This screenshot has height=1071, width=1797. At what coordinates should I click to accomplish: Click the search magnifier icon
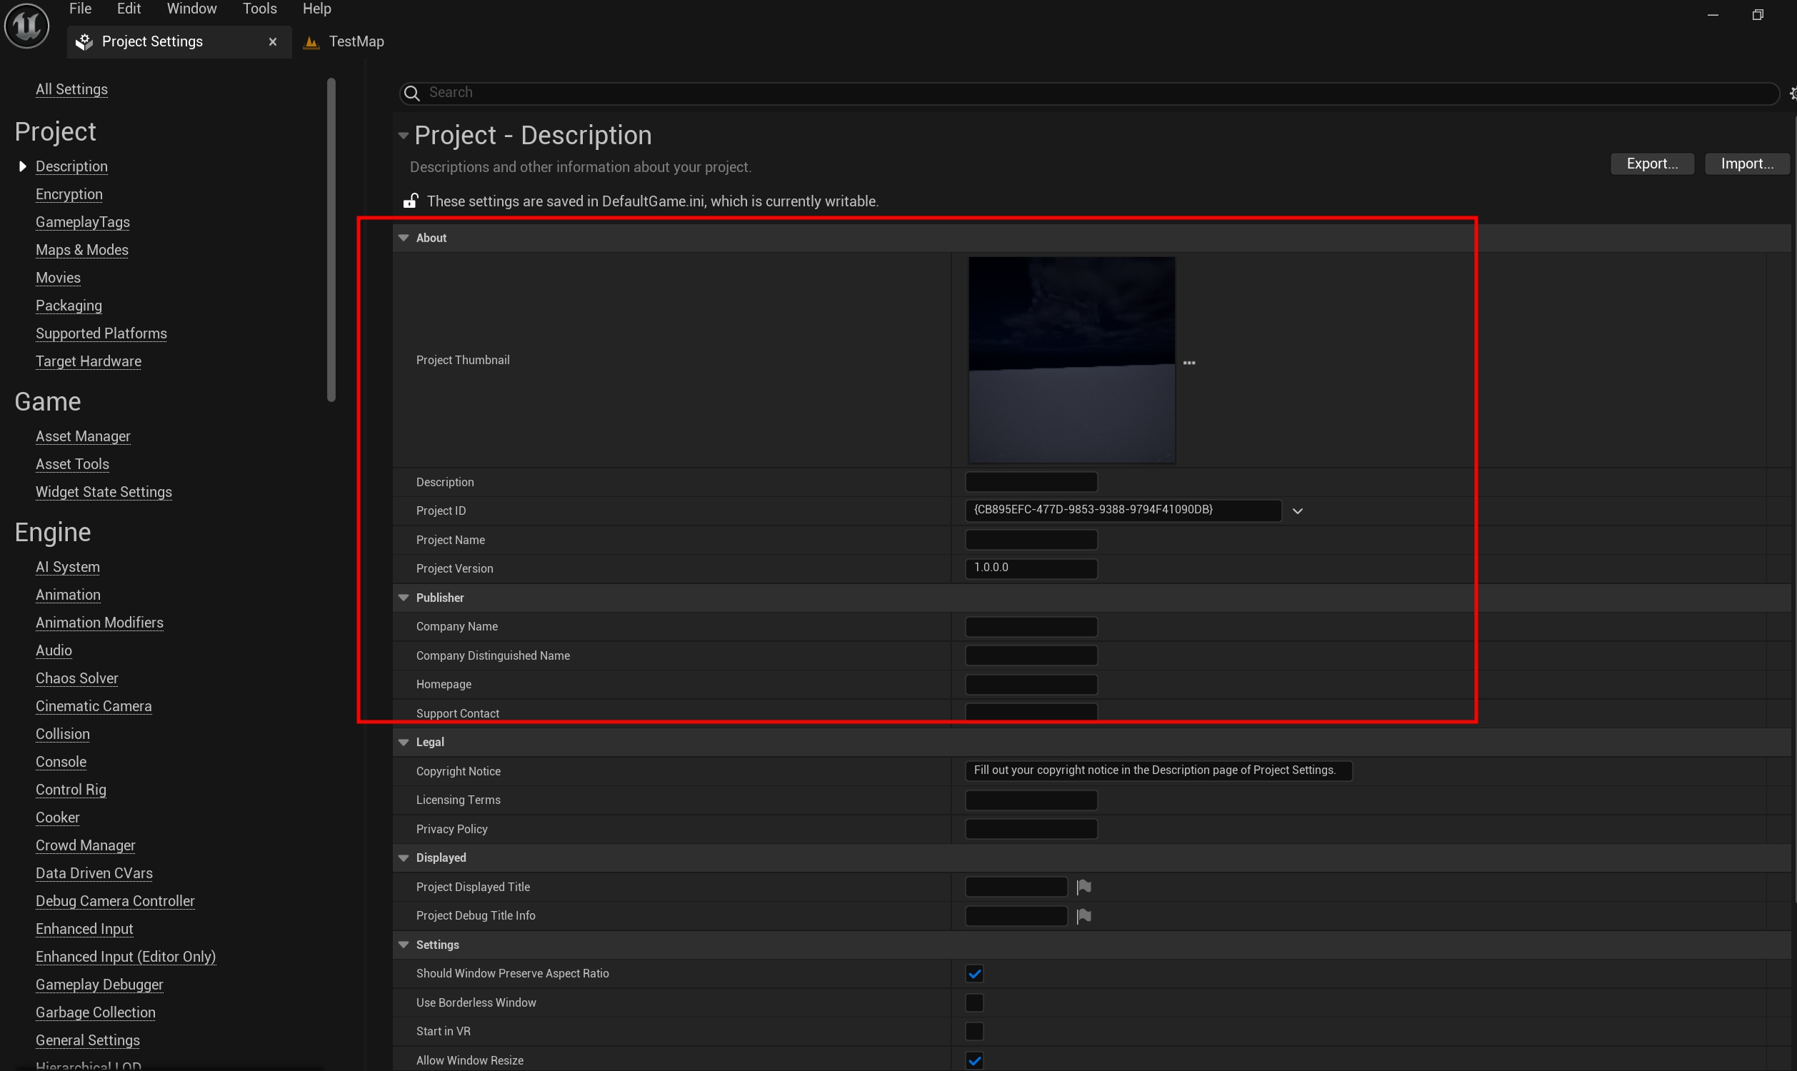411,93
